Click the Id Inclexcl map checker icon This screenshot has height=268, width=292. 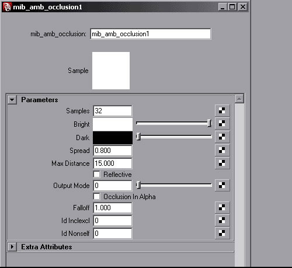(x=223, y=220)
